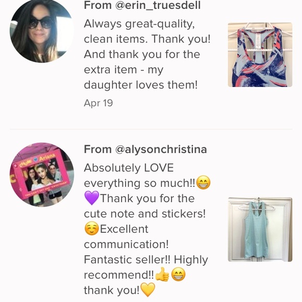This screenshot has height=302, width=302.
Task: Click the divider line between the reviews
Action: click(151, 129)
